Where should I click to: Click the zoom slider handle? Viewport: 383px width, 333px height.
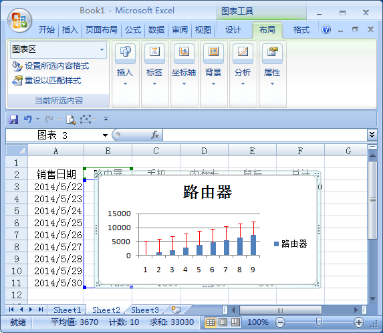coord(319,322)
